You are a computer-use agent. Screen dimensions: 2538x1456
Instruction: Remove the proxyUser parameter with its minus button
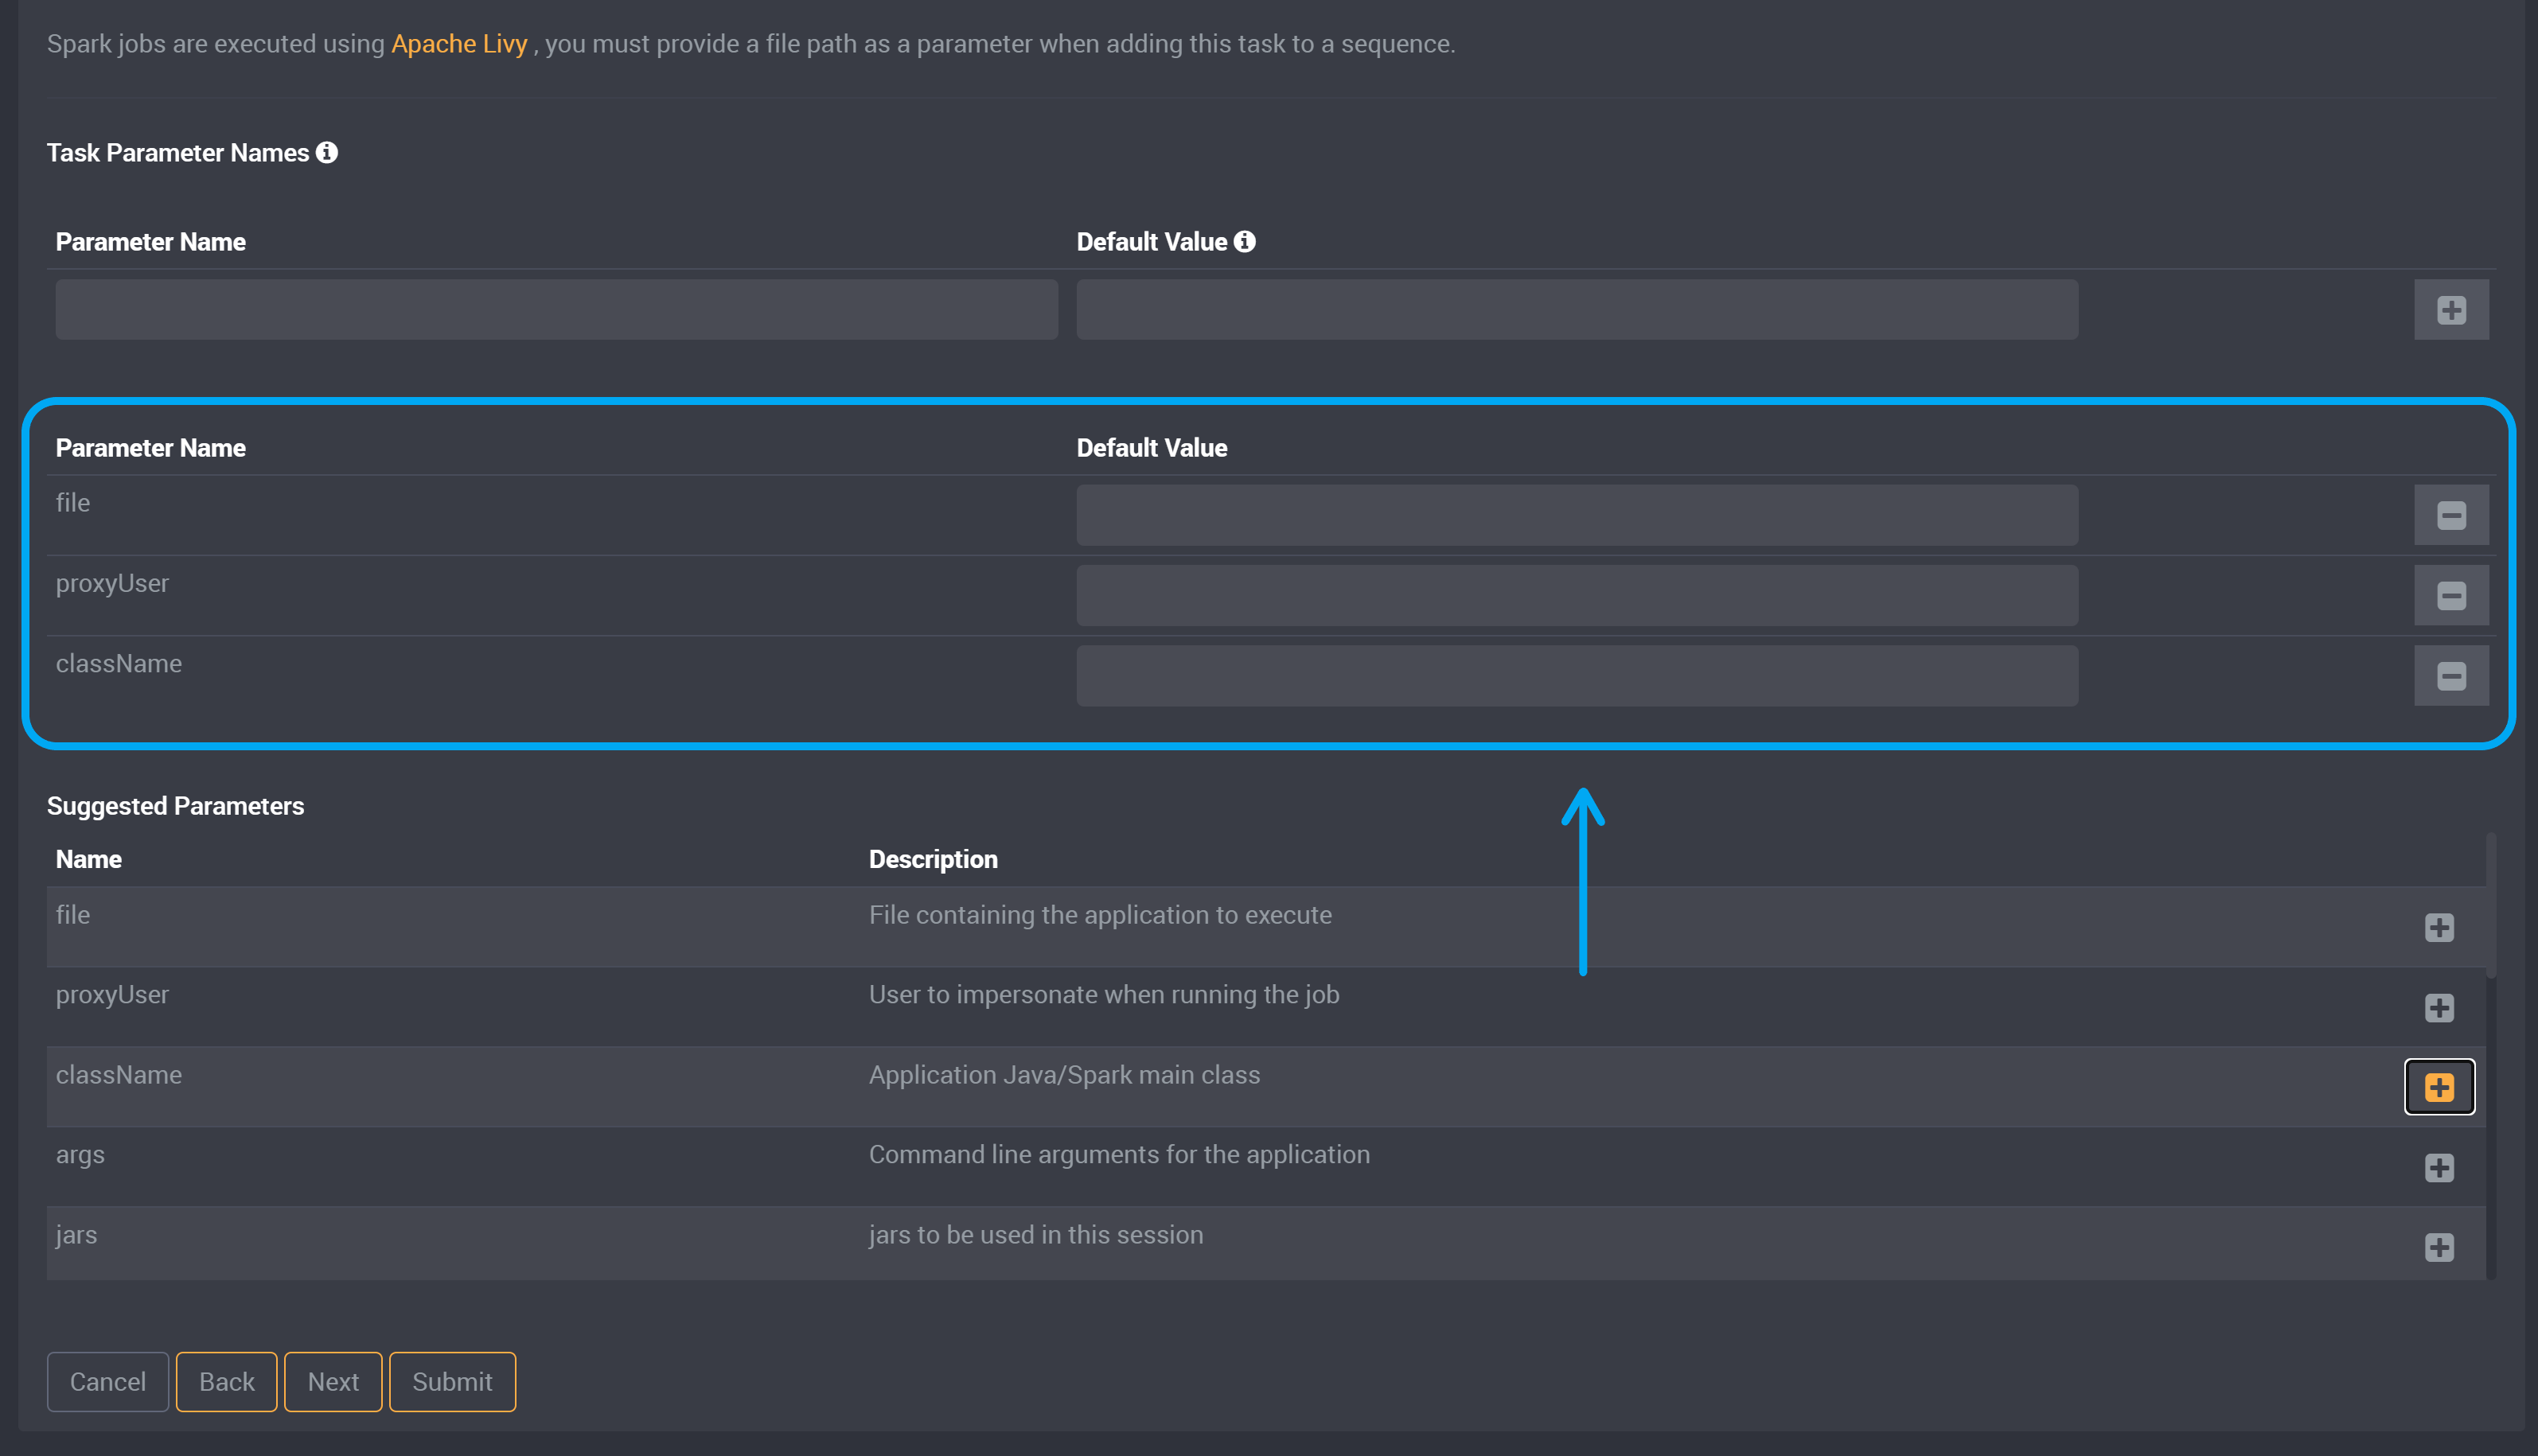[2451, 596]
